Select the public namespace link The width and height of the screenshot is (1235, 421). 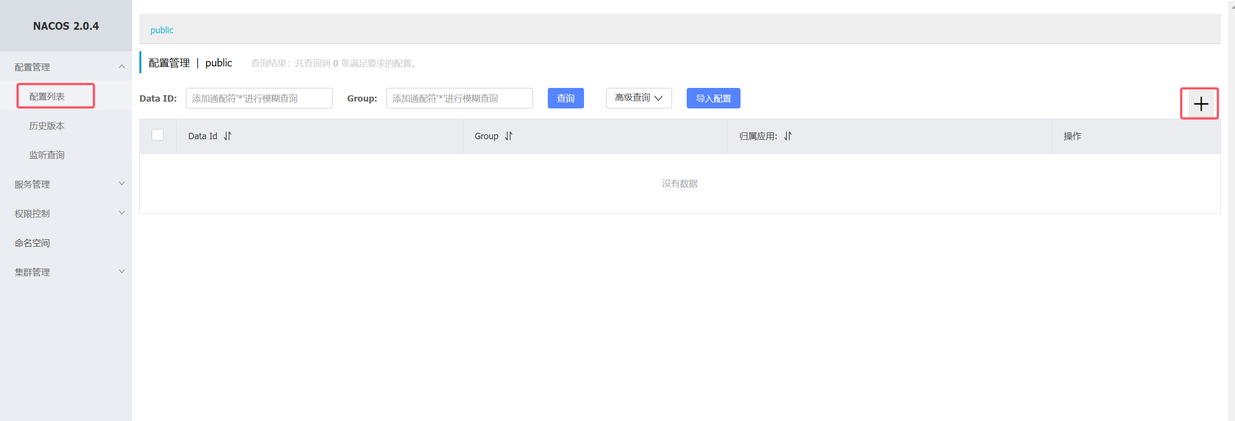(162, 30)
